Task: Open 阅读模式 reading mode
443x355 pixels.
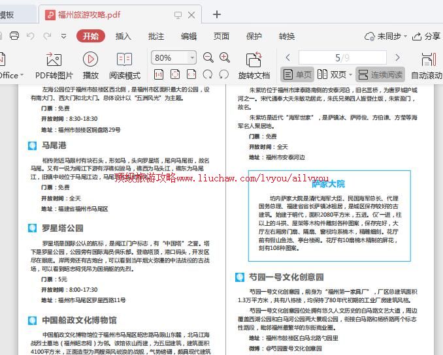Action: click(x=124, y=59)
